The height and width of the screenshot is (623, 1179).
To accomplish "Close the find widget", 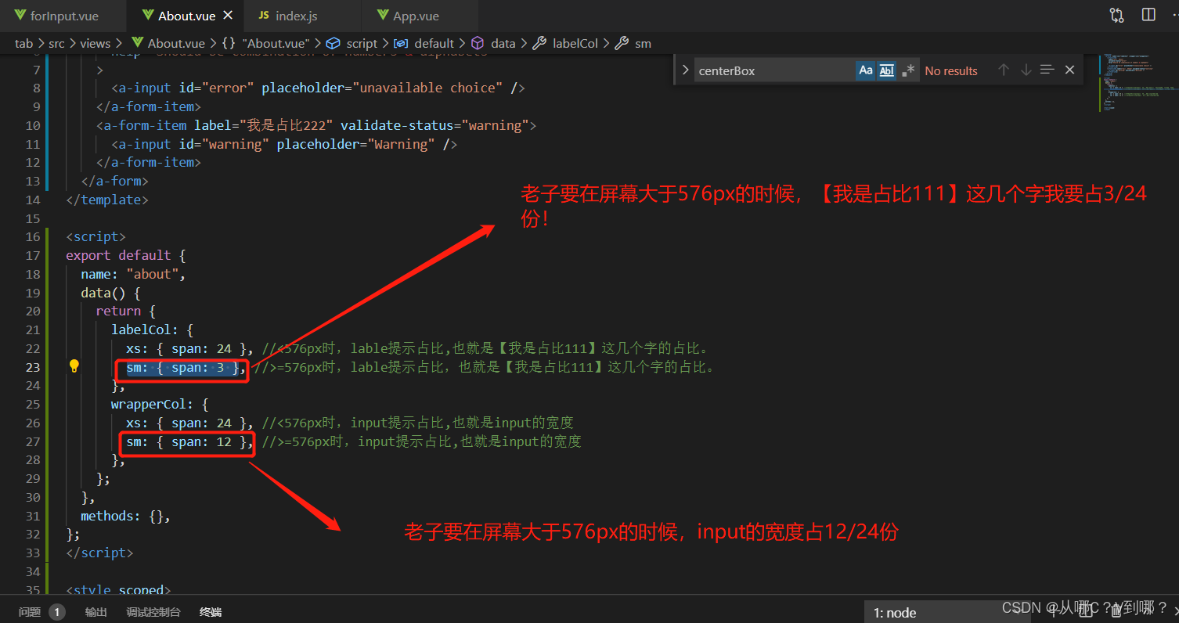I will (1069, 70).
